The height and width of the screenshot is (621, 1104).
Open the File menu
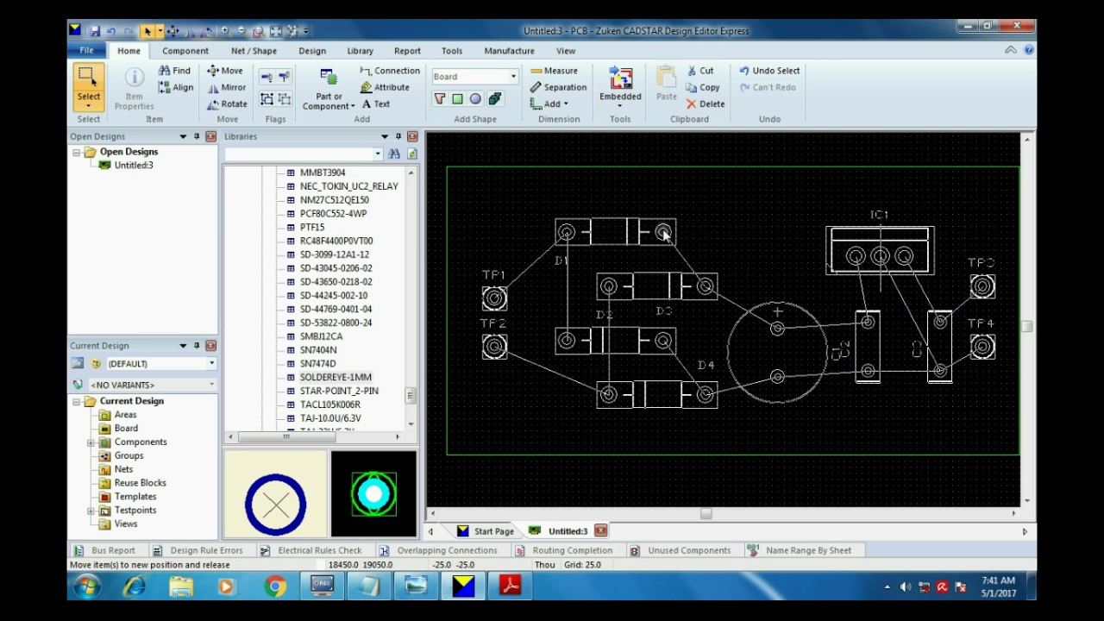[x=87, y=51]
